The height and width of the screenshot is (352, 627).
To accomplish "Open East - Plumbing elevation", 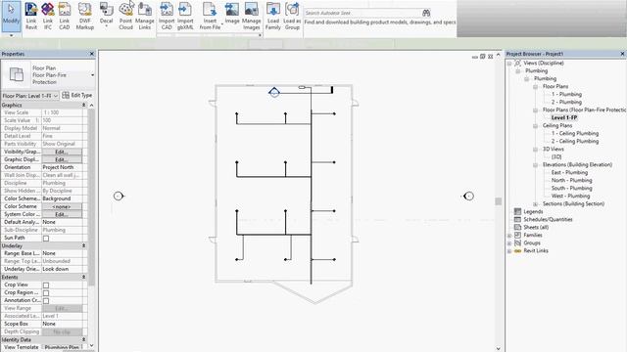I will coord(569,172).
